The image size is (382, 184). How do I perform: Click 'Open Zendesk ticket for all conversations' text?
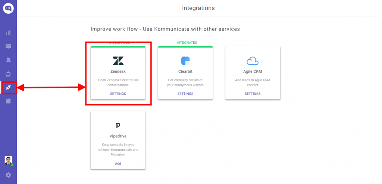pos(118,82)
